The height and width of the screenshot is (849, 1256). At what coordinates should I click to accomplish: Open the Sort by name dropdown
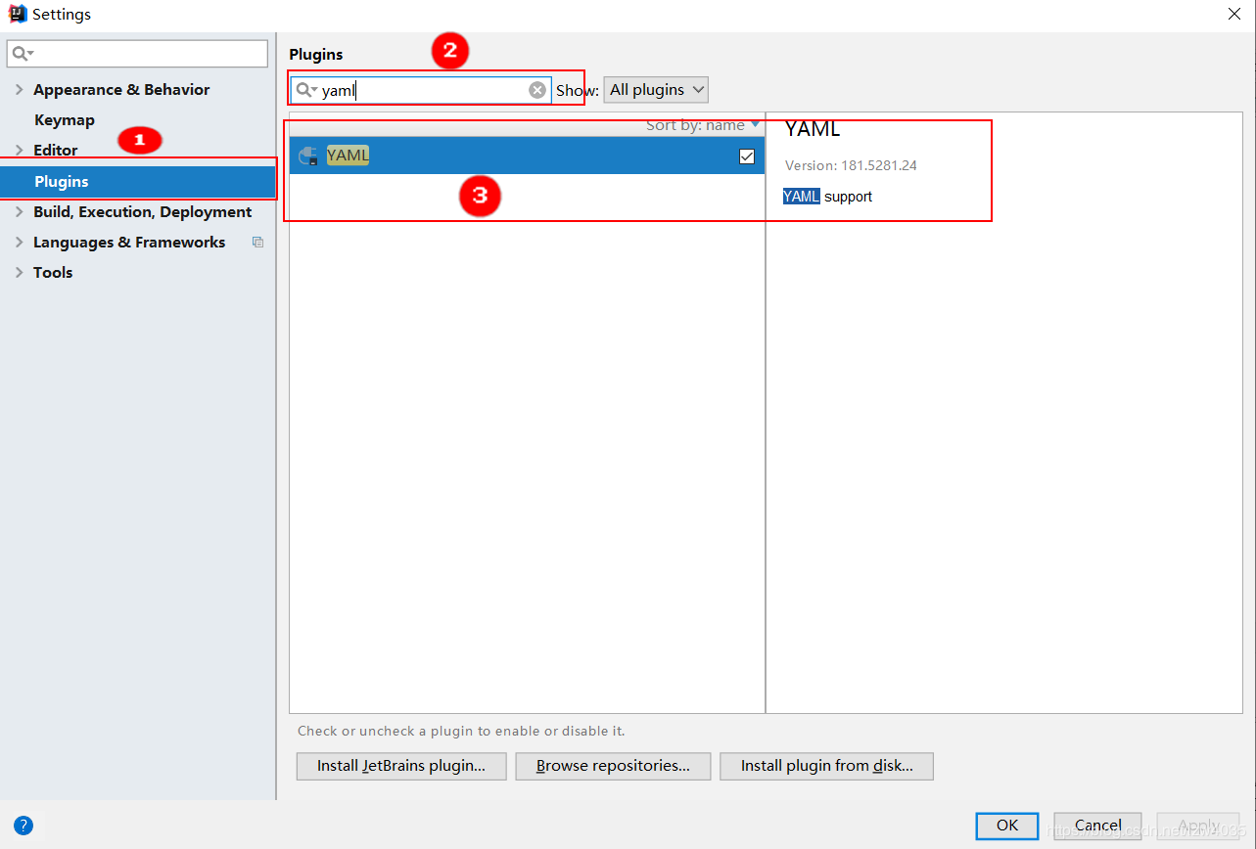[x=702, y=125]
